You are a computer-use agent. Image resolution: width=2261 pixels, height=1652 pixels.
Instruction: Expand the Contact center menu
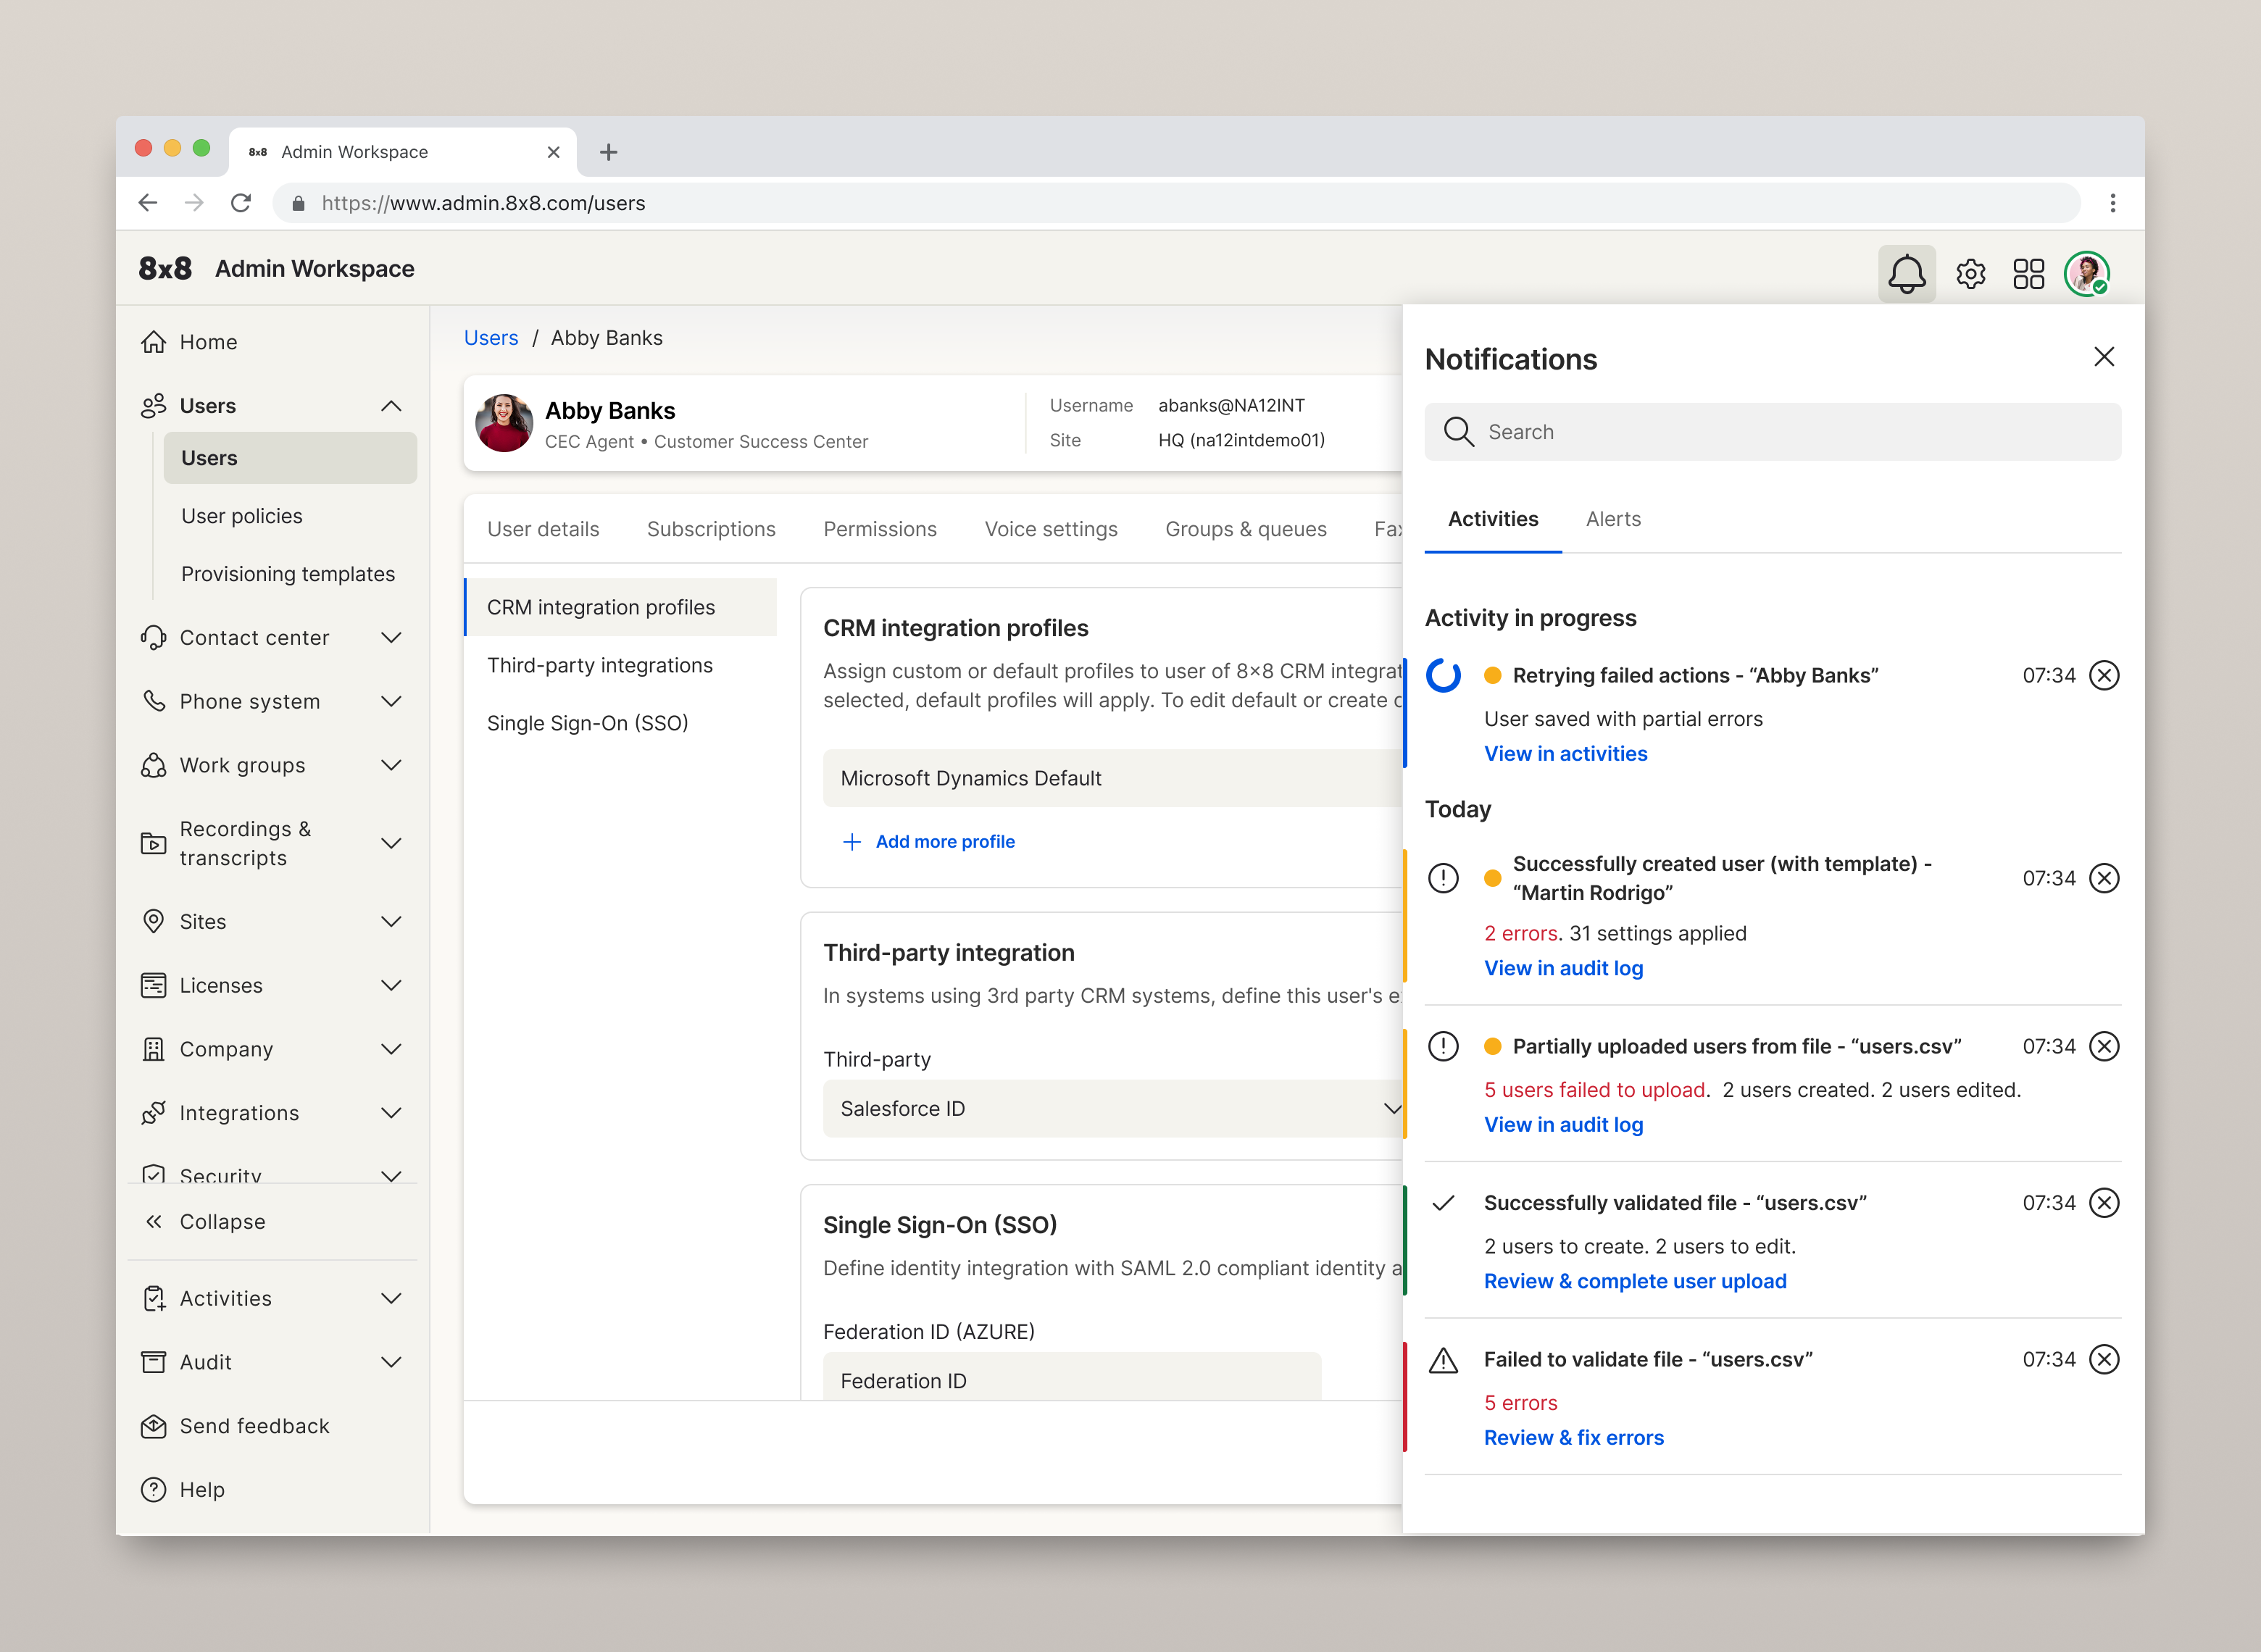pyautogui.click(x=391, y=638)
